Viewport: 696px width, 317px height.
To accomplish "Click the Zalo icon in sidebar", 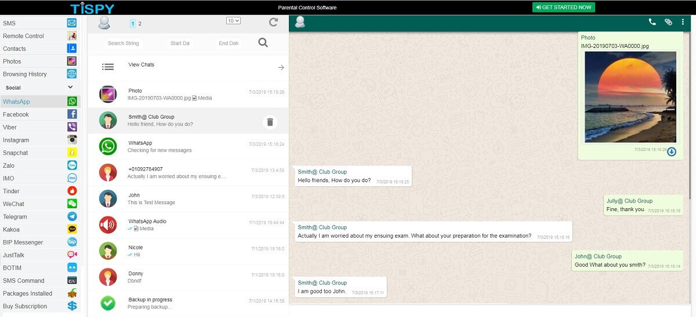I will point(72,165).
